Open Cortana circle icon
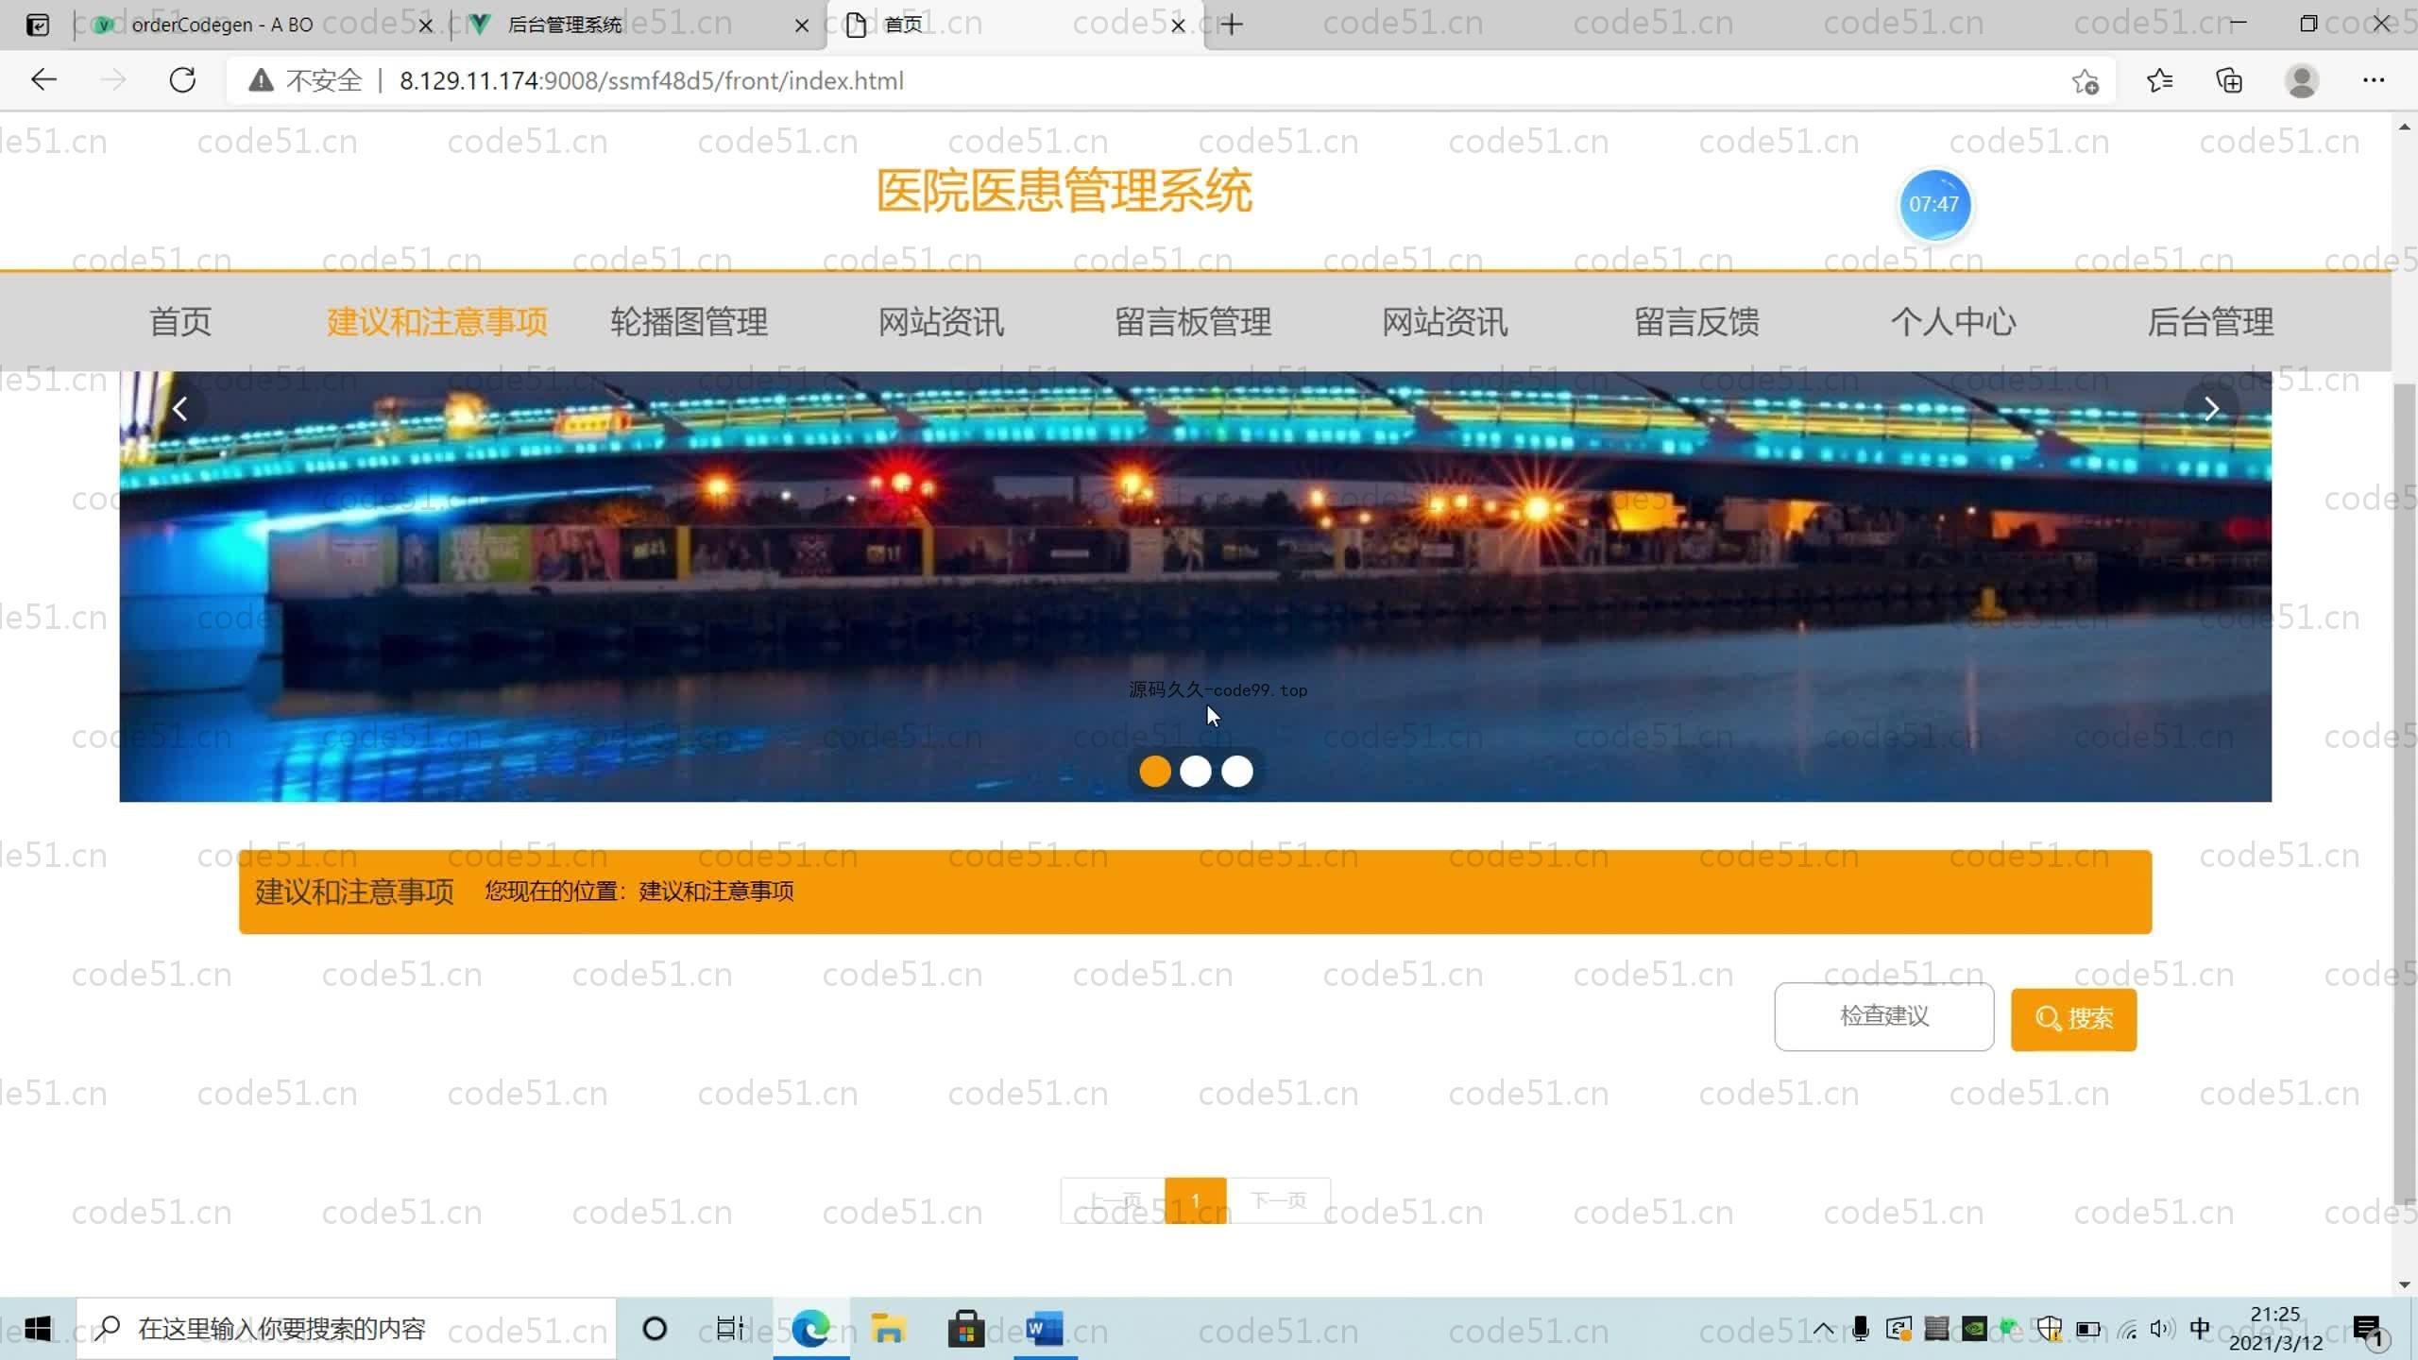The height and width of the screenshot is (1360, 2418). click(x=655, y=1329)
